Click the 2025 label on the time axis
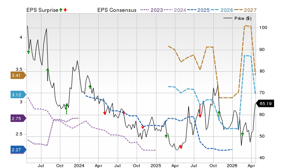 tap(156, 165)
